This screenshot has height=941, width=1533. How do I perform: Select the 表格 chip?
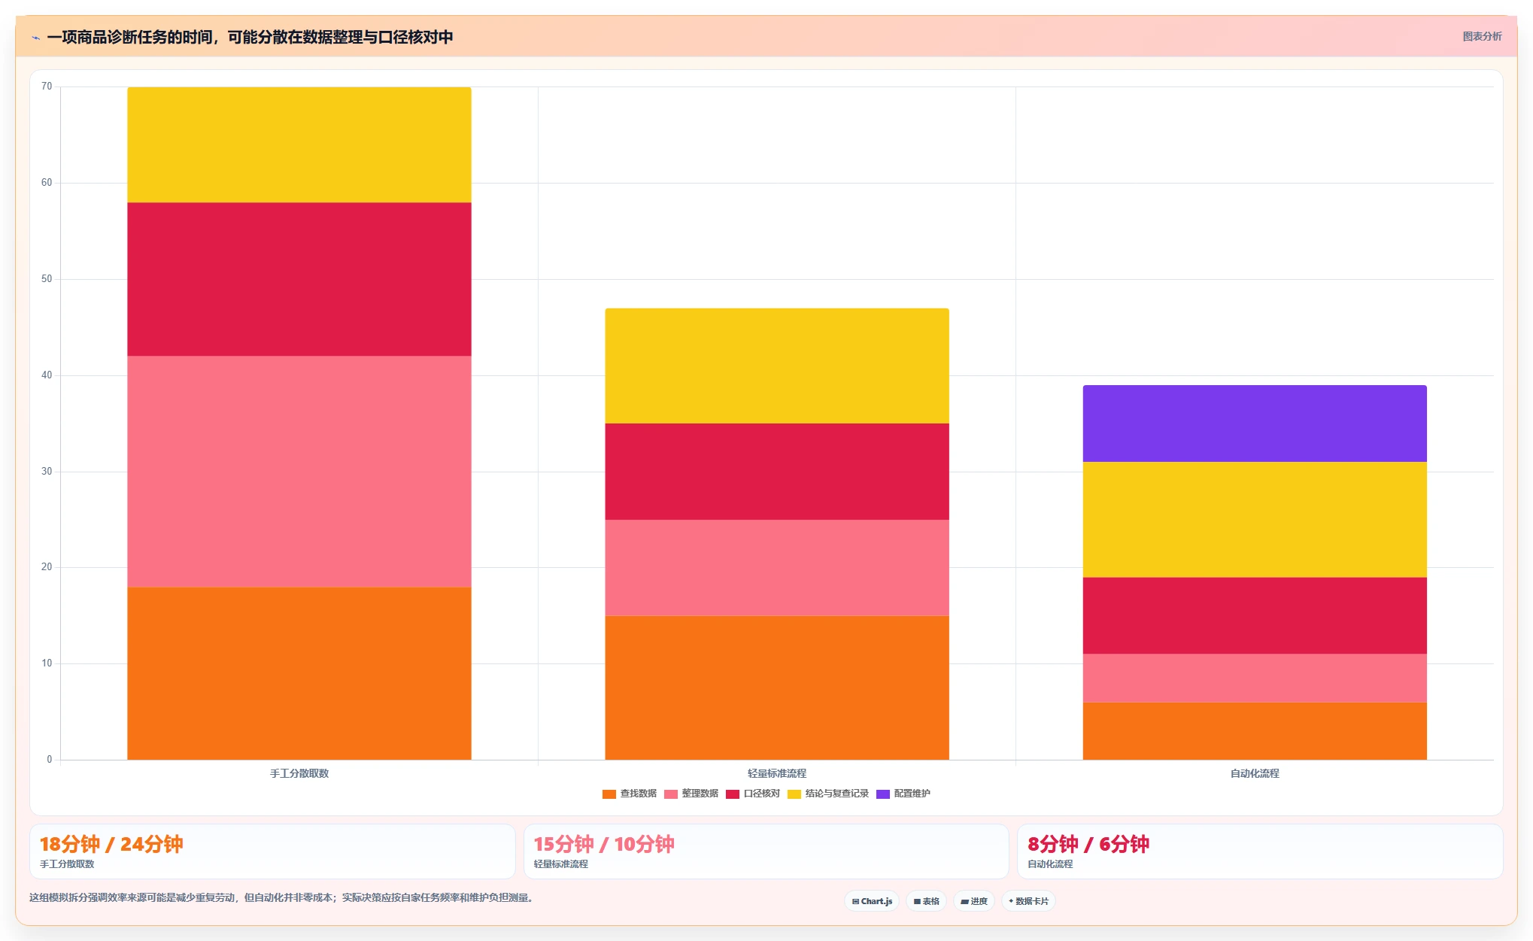[x=926, y=901]
